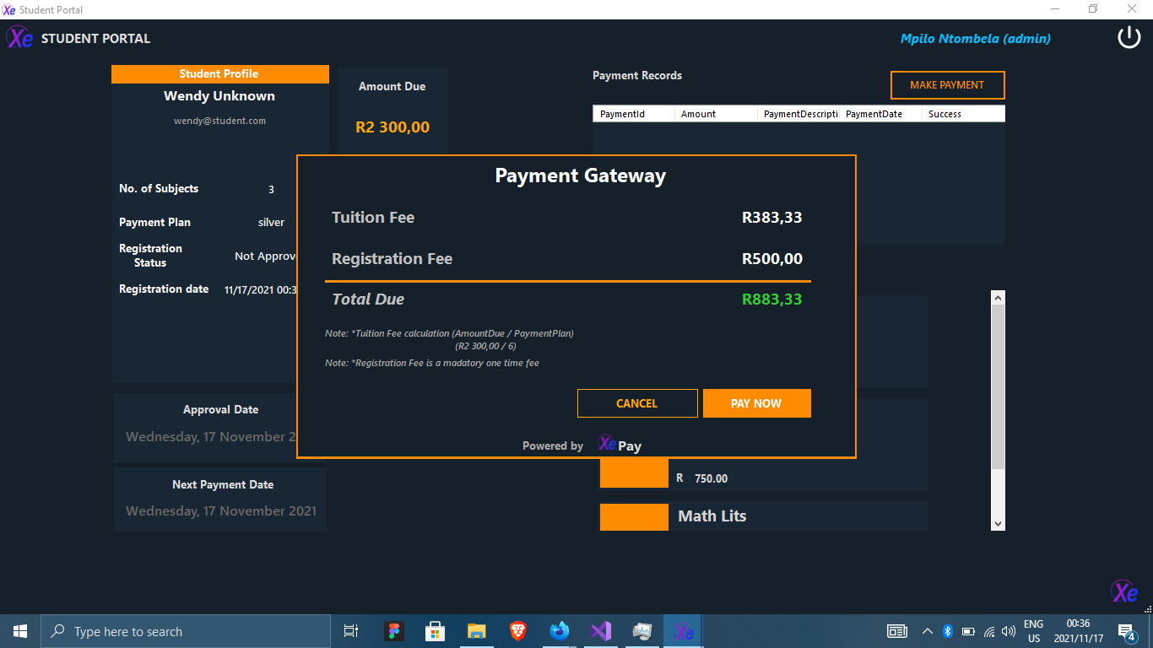Screen dimensions: 1153x648
Task: Click the orange block beside R 750.00
Action: (634, 474)
